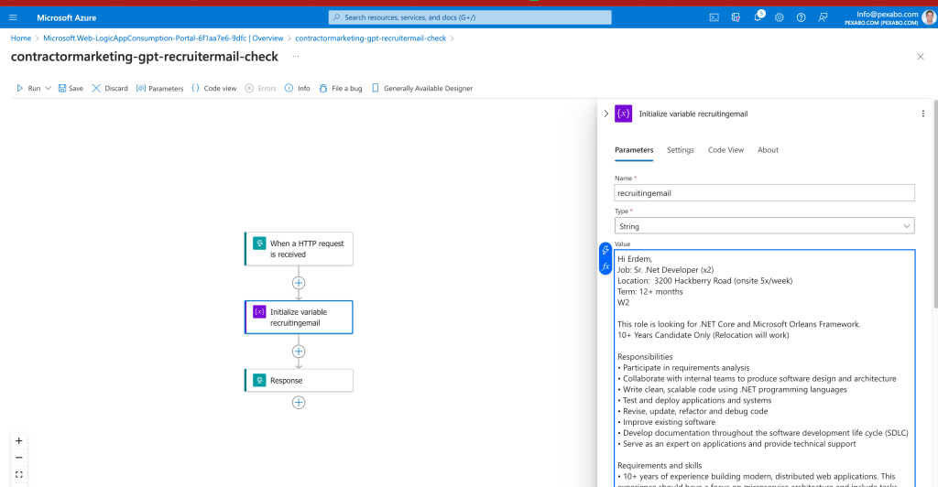This screenshot has width=938, height=487.
Task: Switch to the About tab
Action: (769, 150)
